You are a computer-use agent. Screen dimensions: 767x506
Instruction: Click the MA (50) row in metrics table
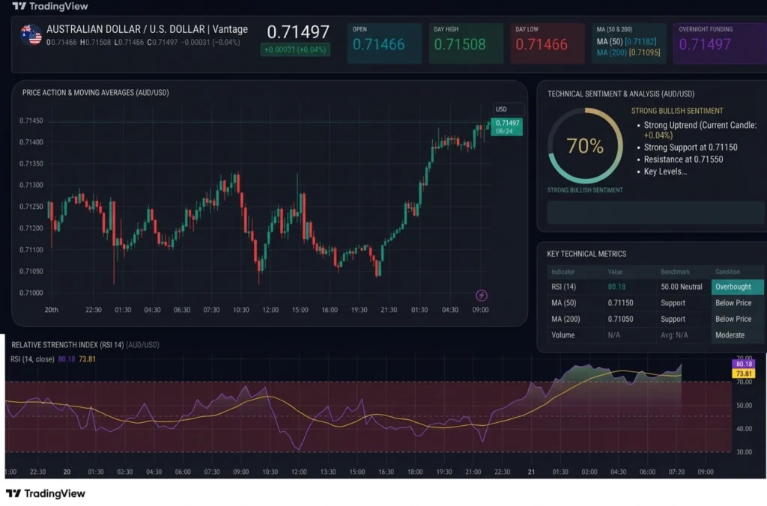coord(655,302)
